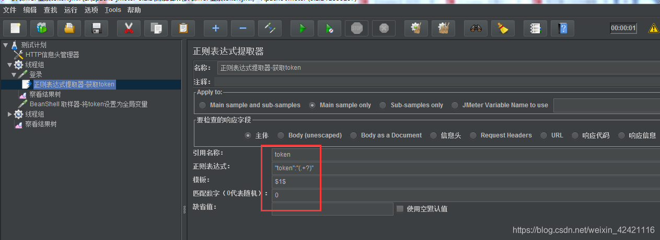The image size is (660, 240).
Task: Select Main sample only option
Action: click(312, 105)
